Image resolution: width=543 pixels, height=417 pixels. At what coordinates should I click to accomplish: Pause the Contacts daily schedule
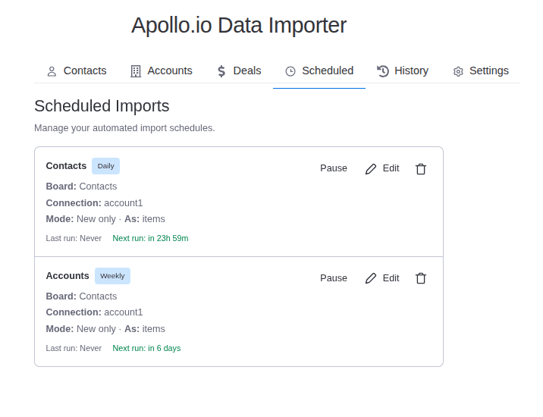(x=334, y=168)
